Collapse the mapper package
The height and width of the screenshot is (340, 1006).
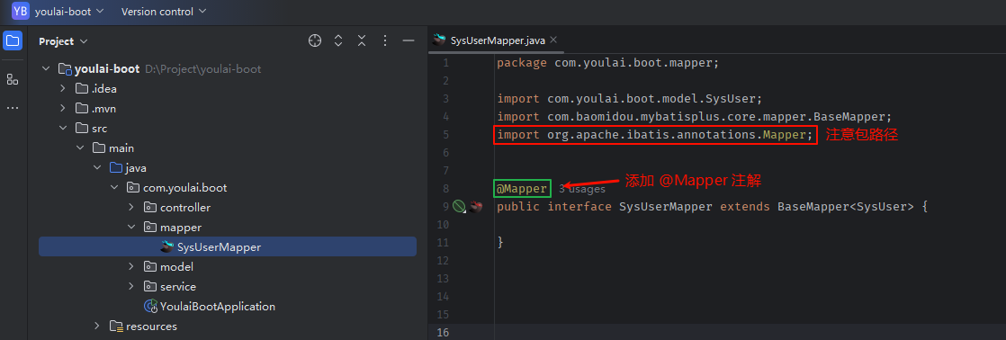130,227
